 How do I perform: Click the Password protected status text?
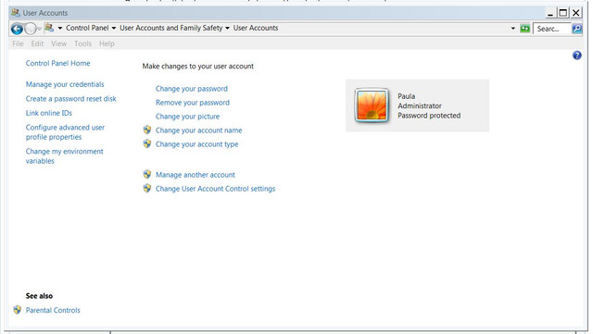429,116
